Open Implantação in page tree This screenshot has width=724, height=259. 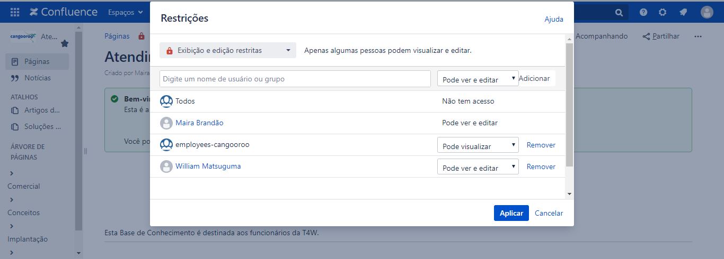(x=28, y=239)
